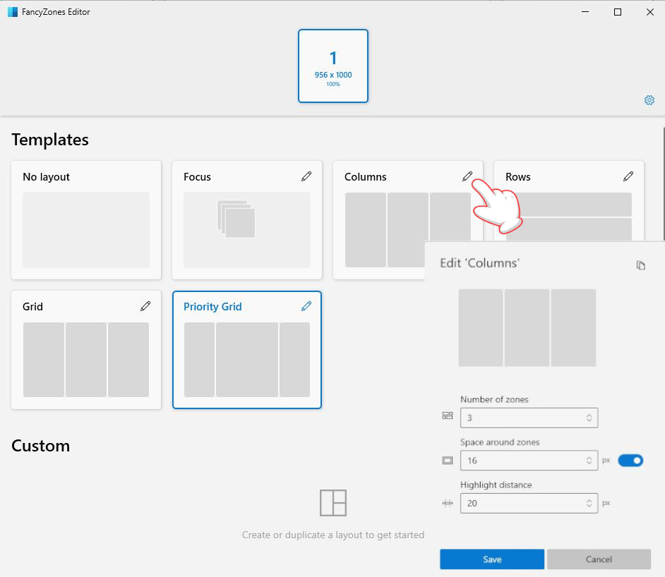Select the Grid template card
665x577 pixels.
(x=86, y=350)
